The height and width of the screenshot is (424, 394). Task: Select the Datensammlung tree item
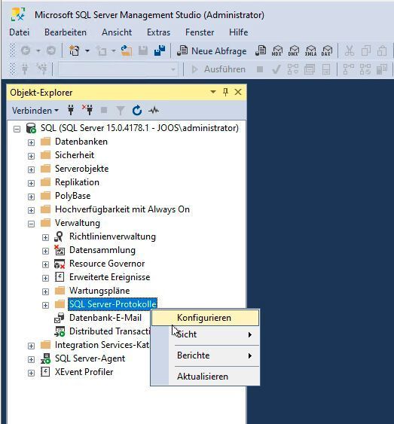102,250
